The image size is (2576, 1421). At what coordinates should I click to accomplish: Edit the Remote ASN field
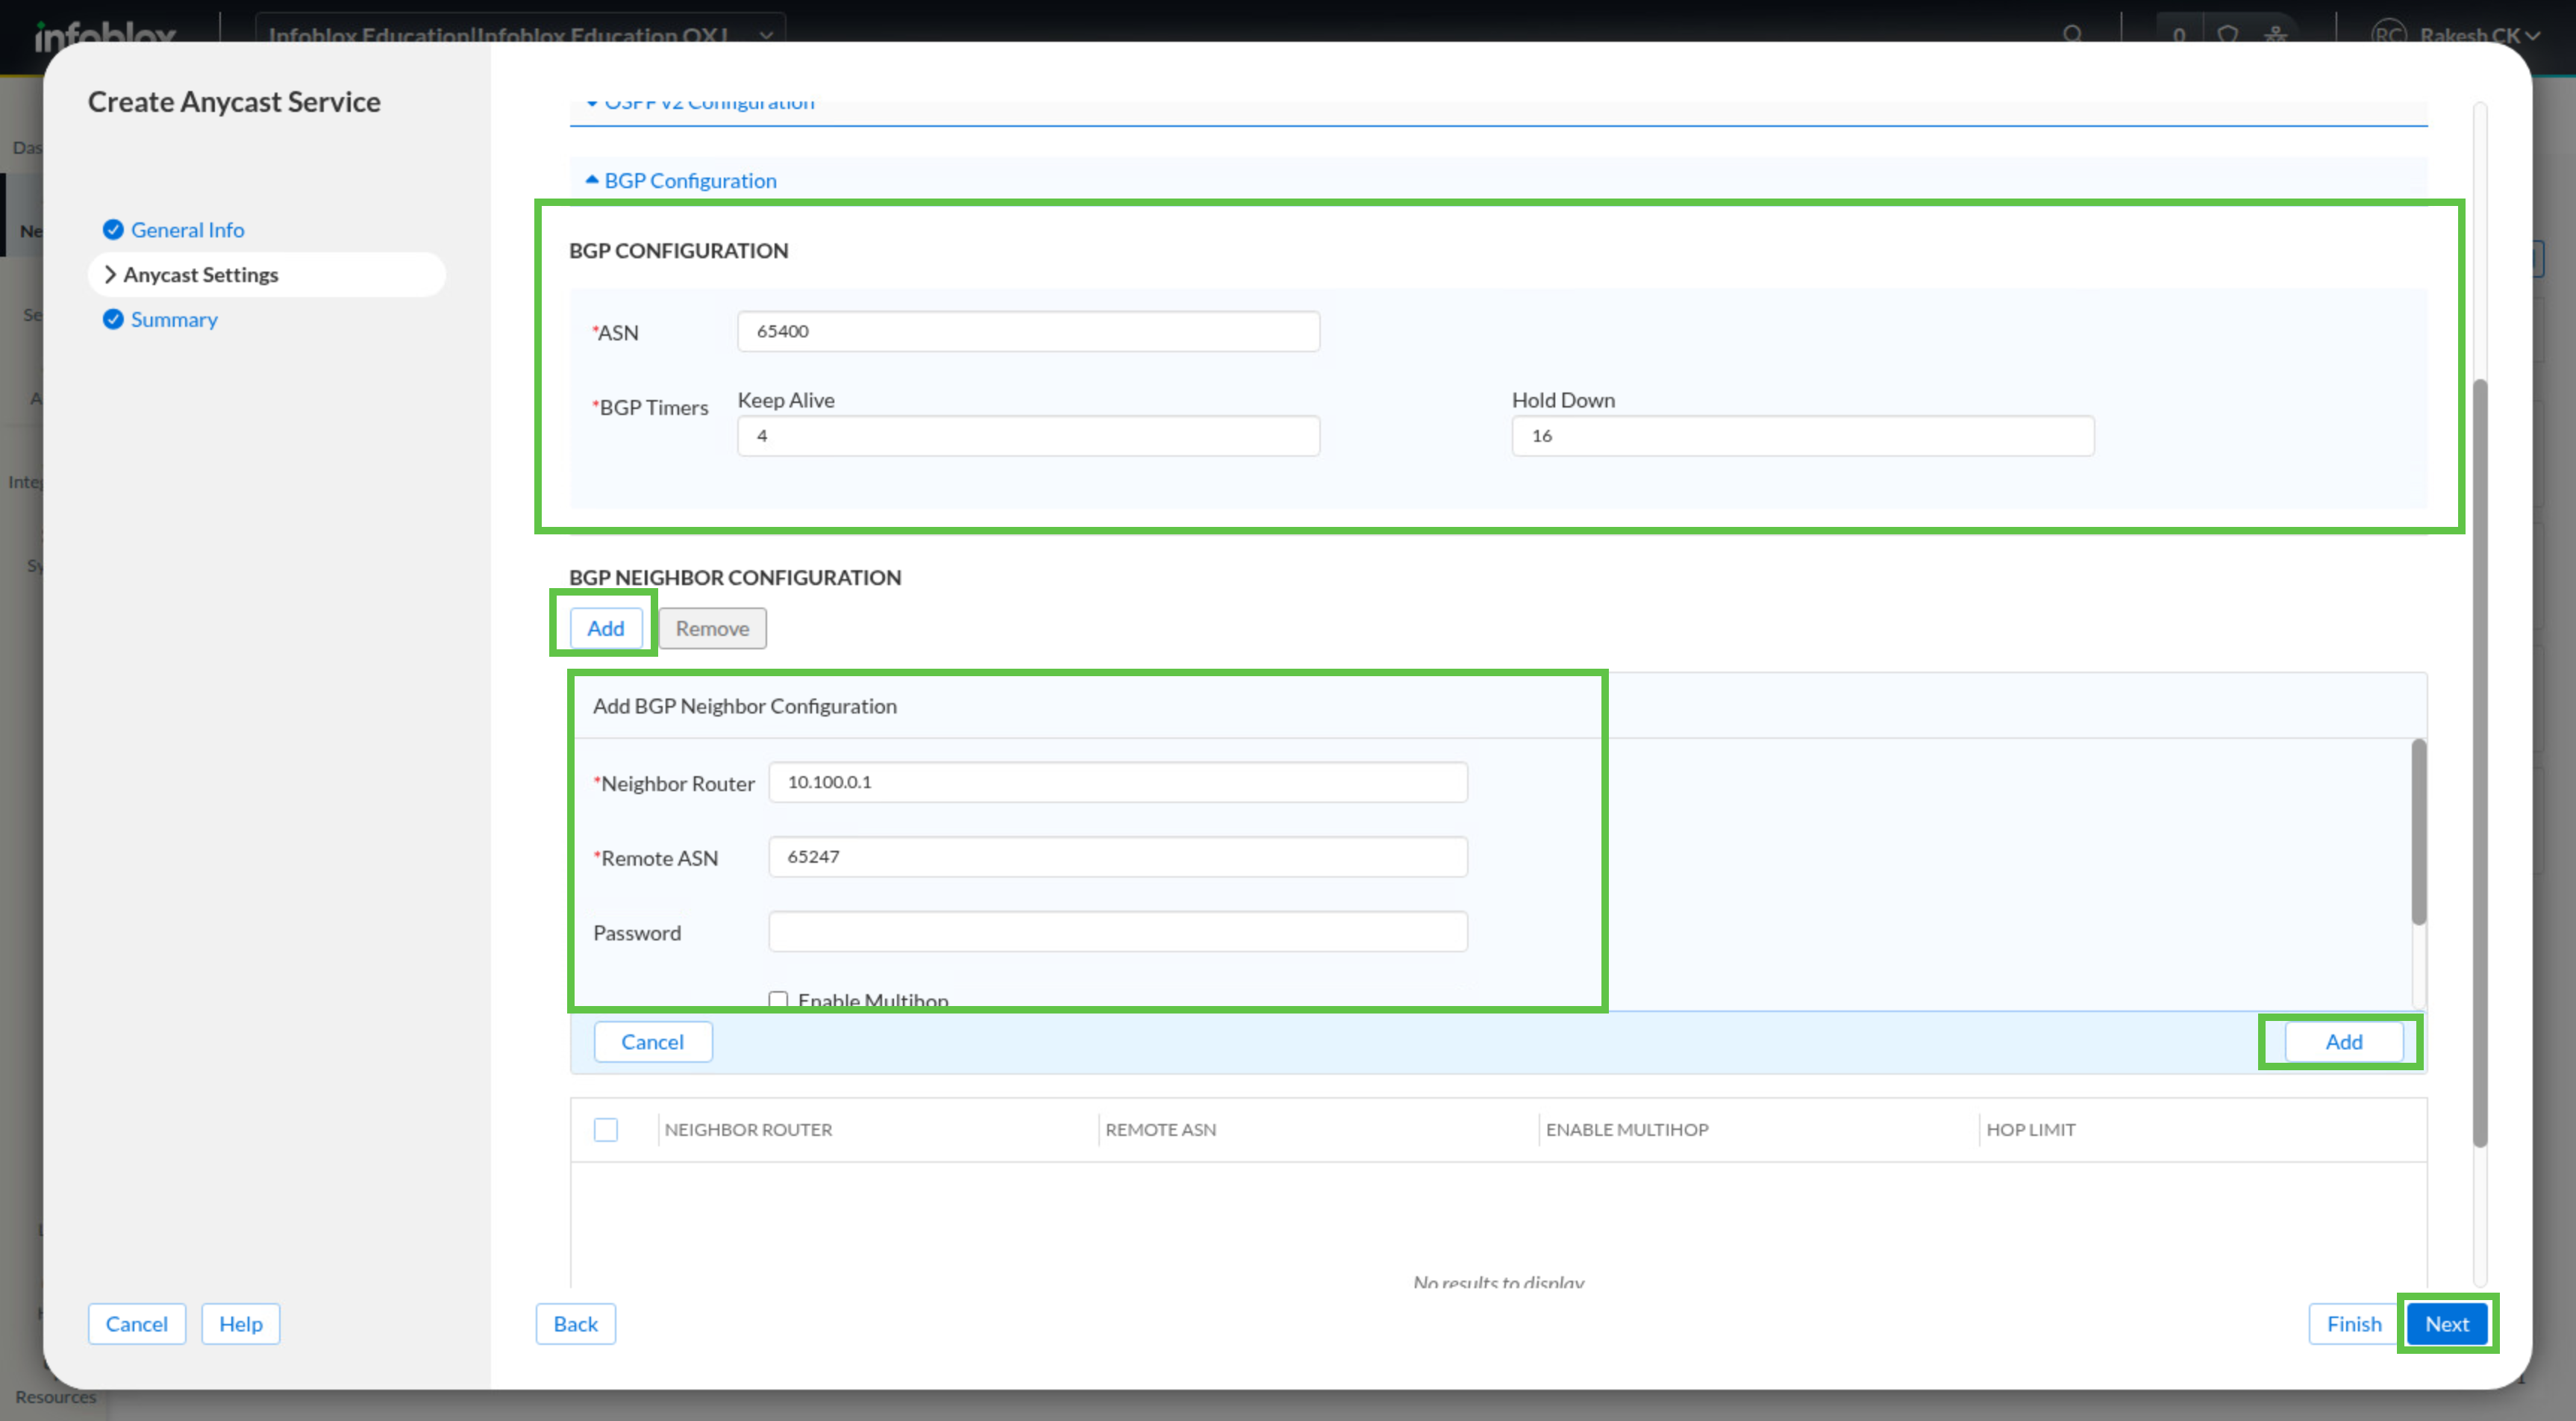point(1117,857)
